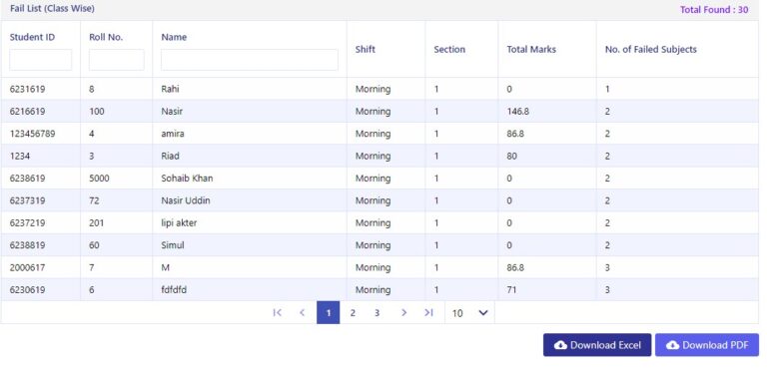Image resolution: width=767 pixels, height=373 pixels.
Task: Go to first page pagination icon
Action: point(278,312)
